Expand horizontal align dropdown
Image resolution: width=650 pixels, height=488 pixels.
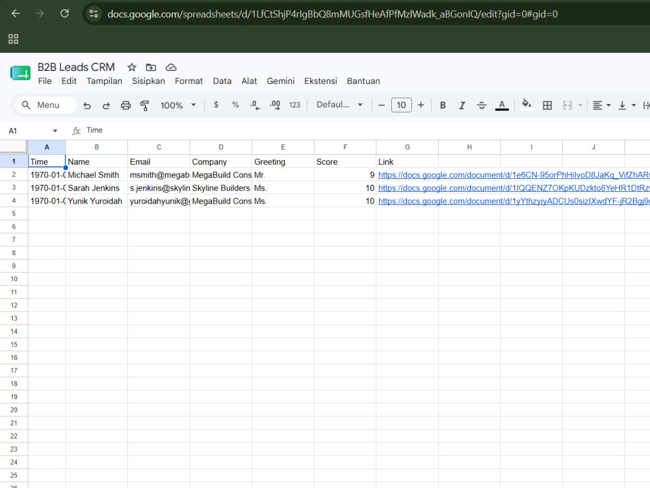pos(608,105)
